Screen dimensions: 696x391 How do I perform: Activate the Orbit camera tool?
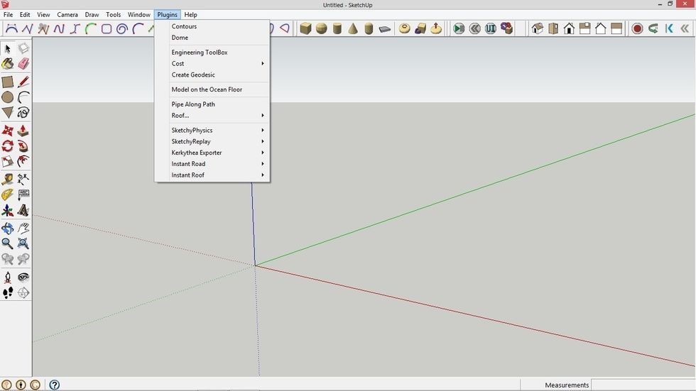pos(7,228)
